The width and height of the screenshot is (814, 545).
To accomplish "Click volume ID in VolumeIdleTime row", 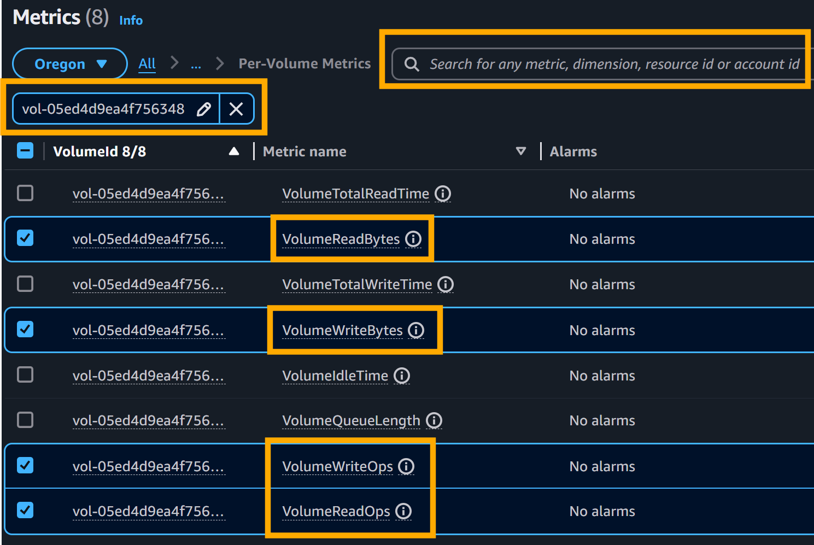I will click(x=148, y=376).
